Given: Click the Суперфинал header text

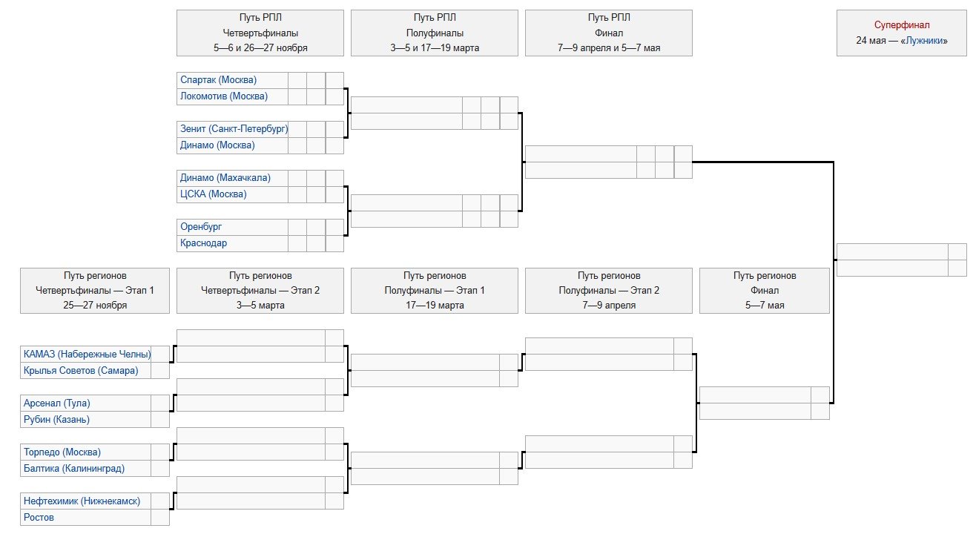Looking at the screenshot, I should pyautogui.click(x=901, y=25).
